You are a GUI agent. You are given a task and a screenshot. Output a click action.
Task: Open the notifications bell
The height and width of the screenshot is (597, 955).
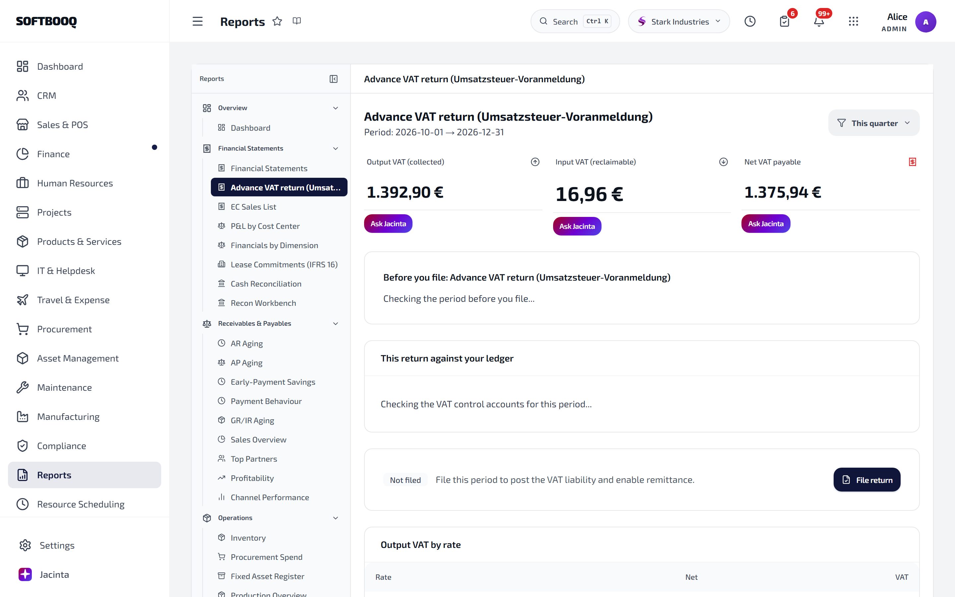coord(819,21)
